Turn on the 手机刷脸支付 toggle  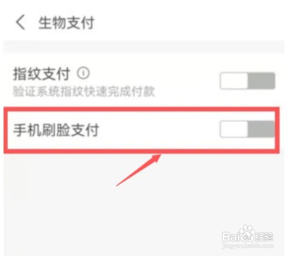(248, 129)
